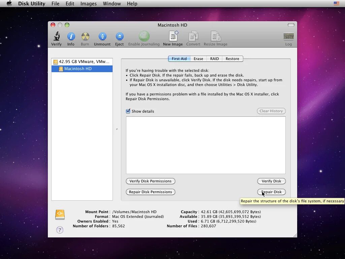The image size is (345, 259).
Task: Open the Info toolbar icon
Action: coord(71,36)
